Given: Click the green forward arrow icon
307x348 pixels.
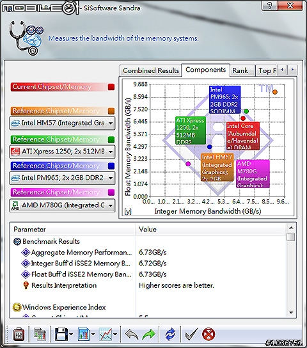Looking at the screenshot, I should (x=148, y=335).
